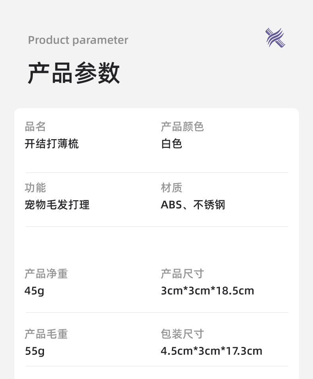Click the 产品参数 heading

[x=74, y=73]
